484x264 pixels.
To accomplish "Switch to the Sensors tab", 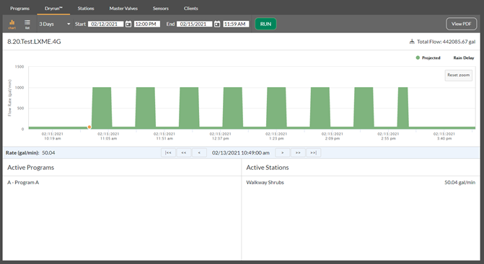I will 161,9.
